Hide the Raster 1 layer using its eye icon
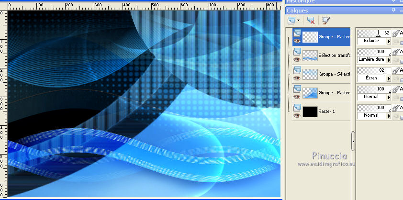The image size is (403, 200). click(x=297, y=115)
